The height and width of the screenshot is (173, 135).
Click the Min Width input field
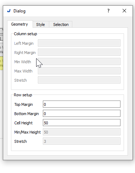pyautogui.click(x=79, y=61)
